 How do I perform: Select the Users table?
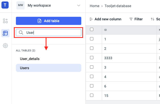point(25,68)
